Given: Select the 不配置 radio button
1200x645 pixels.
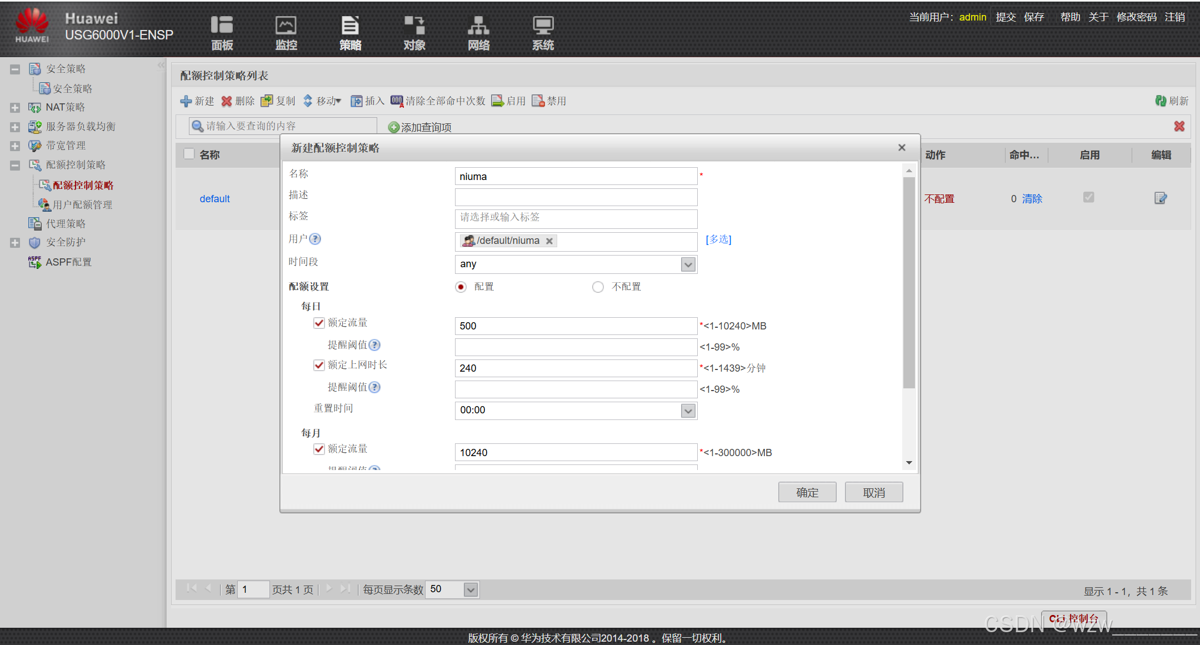Looking at the screenshot, I should pyautogui.click(x=598, y=287).
